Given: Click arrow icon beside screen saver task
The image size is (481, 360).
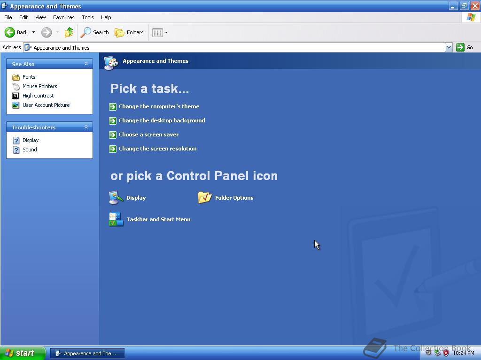Looking at the screenshot, I should [113, 135].
